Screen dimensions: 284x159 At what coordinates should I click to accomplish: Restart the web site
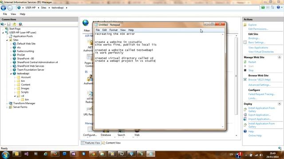click(x=252, y=62)
